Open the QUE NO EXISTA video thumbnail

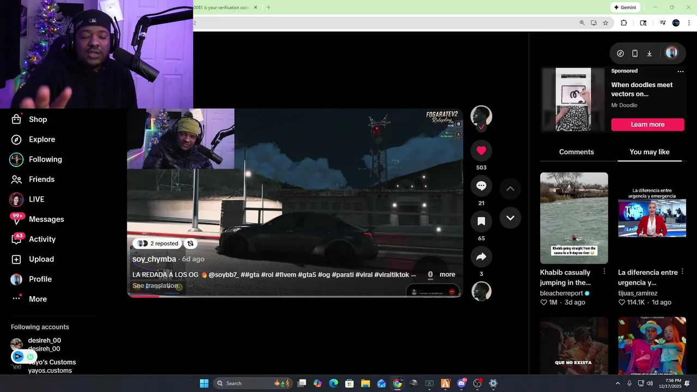[574, 346]
